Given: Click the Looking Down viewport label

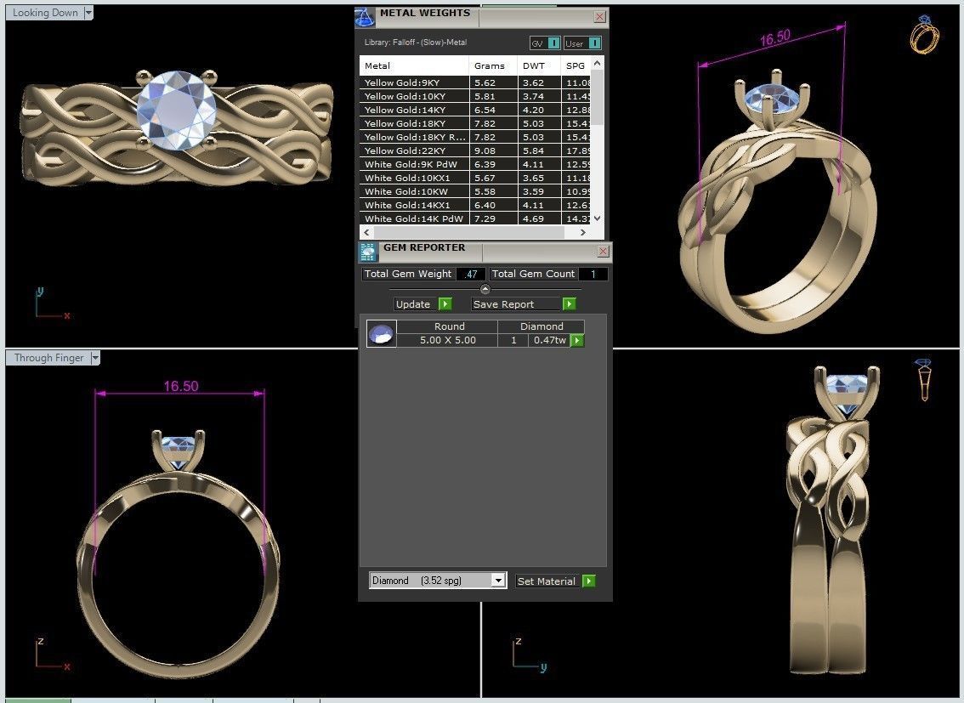Looking at the screenshot, I should pos(45,12).
